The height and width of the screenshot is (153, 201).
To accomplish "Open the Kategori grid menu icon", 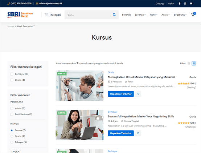I will click(x=47, y=15).
